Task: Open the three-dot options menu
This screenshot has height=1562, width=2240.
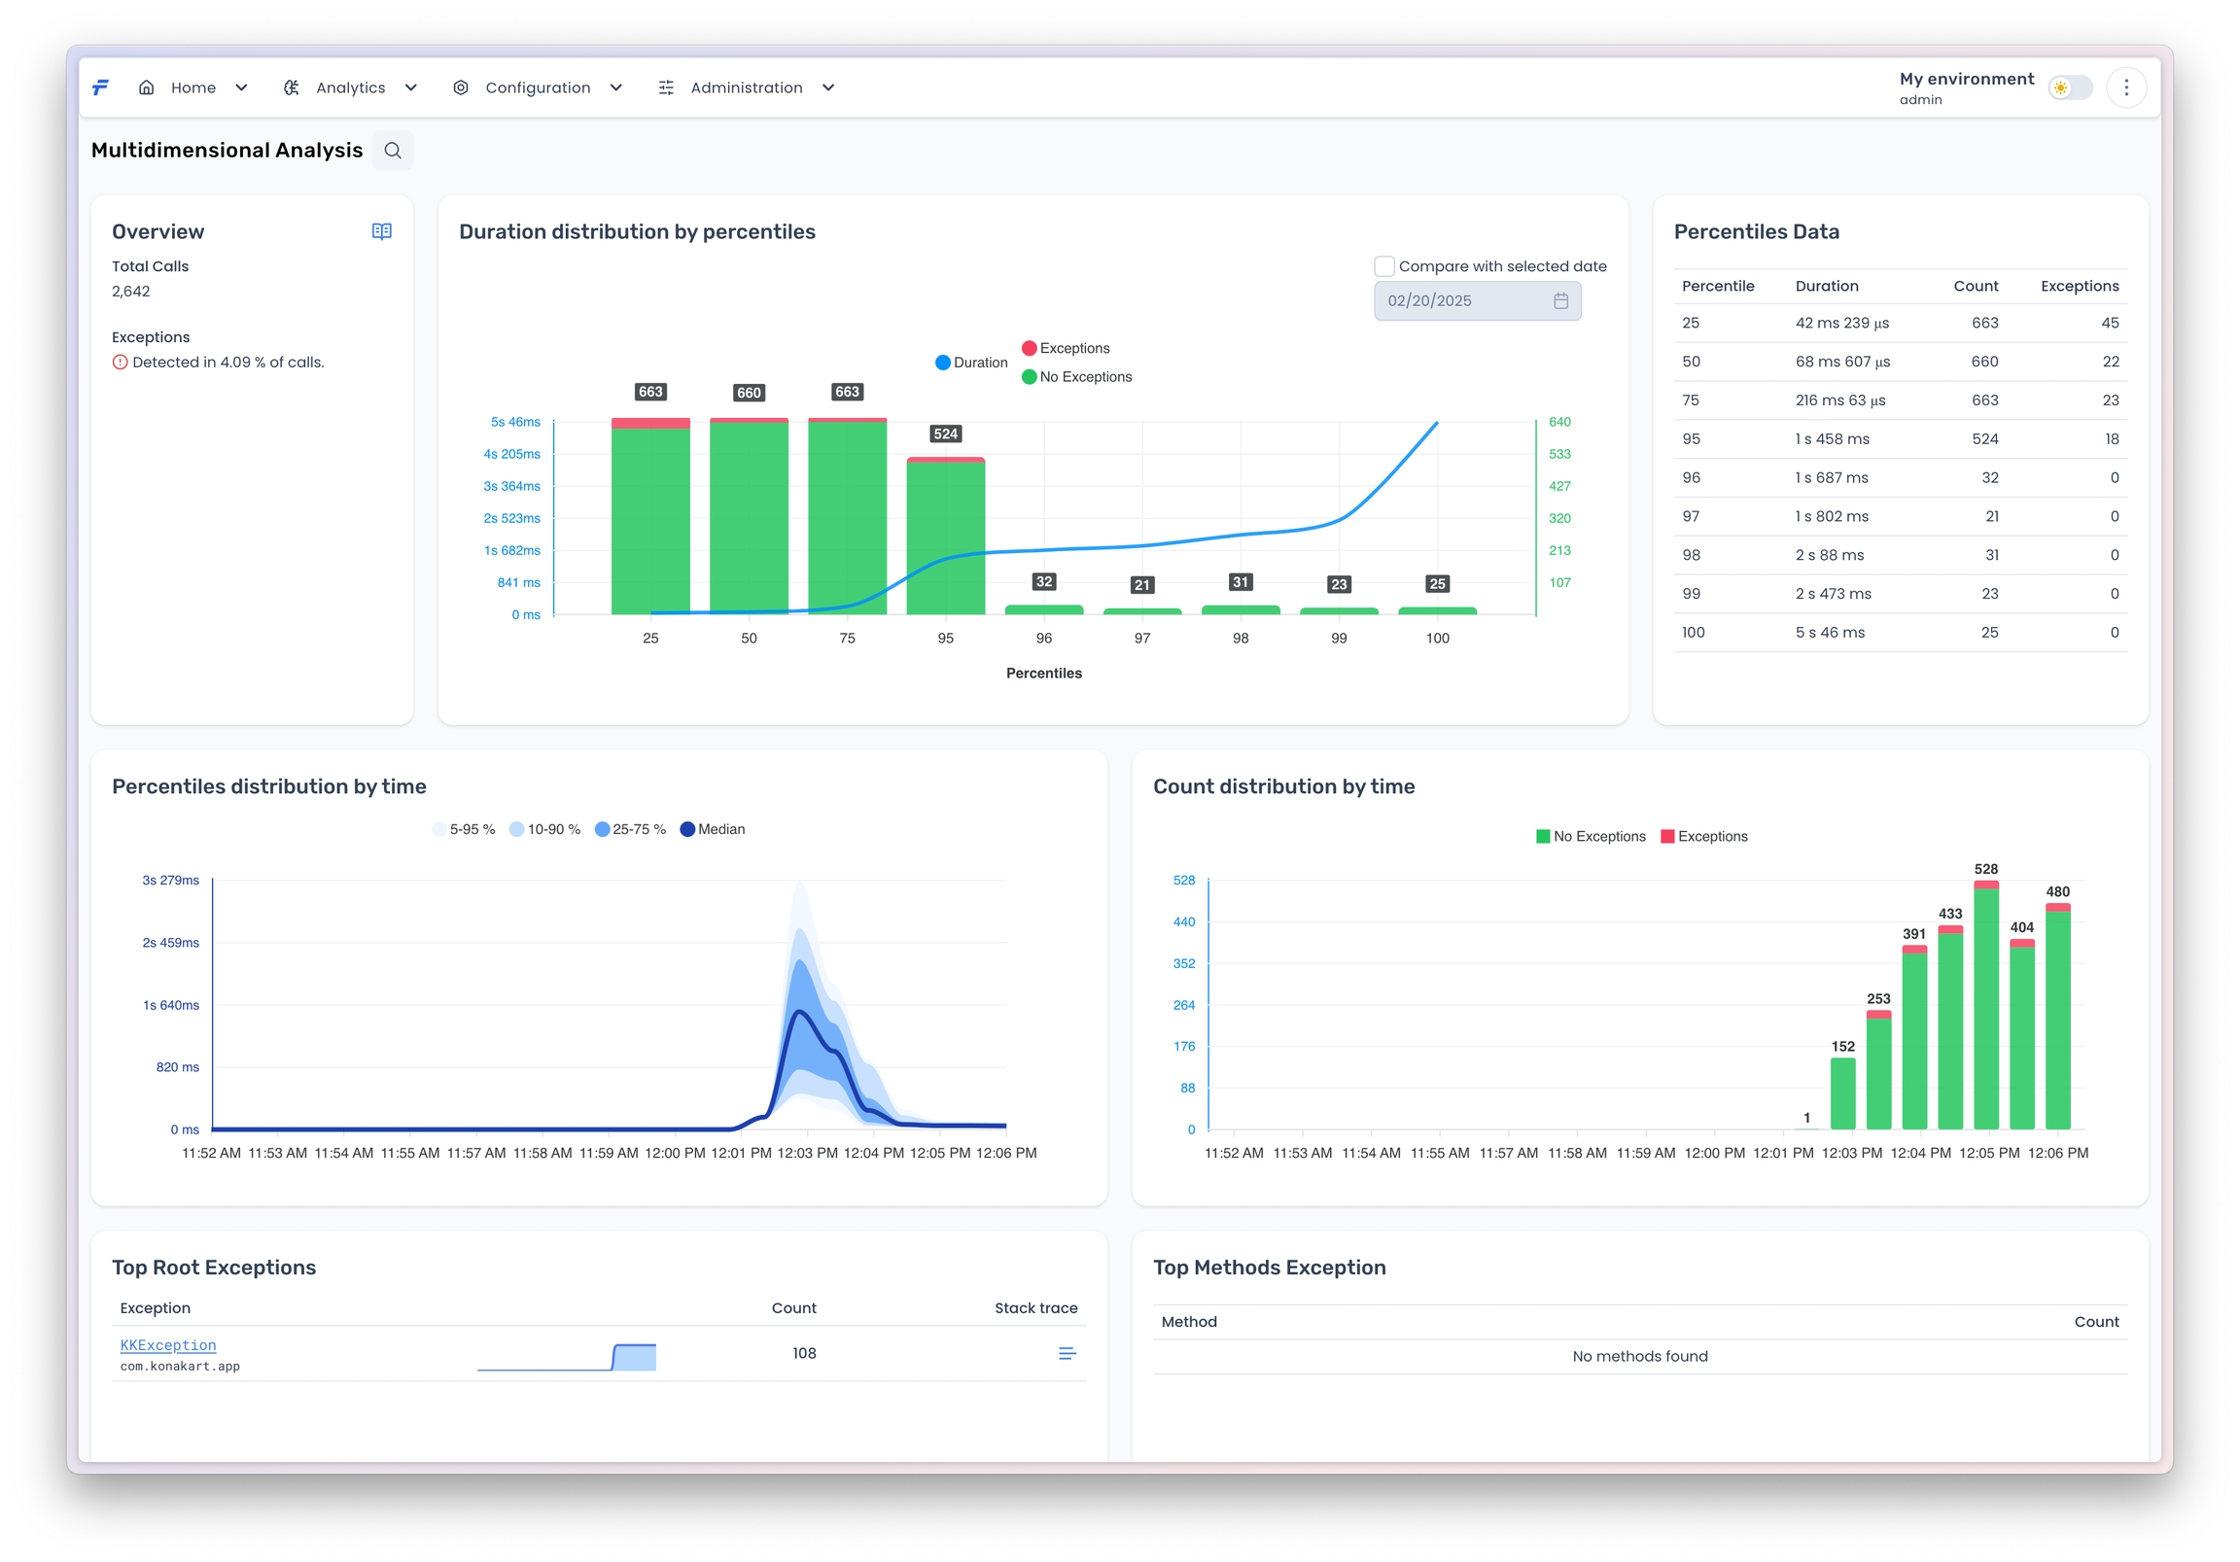Action: (x=2126, y=87)
